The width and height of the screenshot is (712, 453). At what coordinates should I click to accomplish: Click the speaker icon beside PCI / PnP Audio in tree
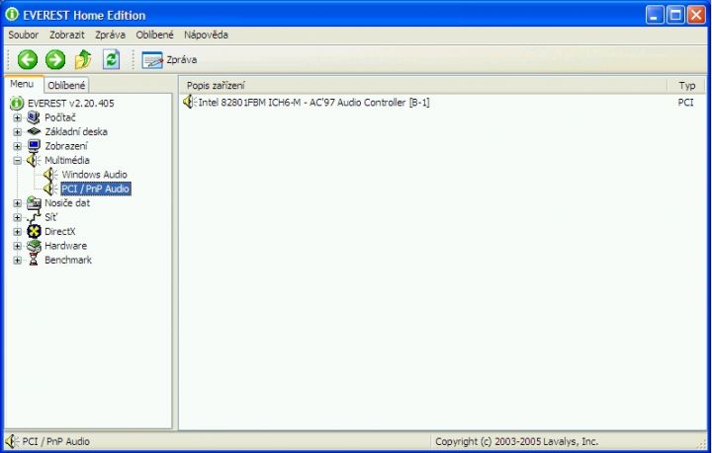tap(50, 189)
